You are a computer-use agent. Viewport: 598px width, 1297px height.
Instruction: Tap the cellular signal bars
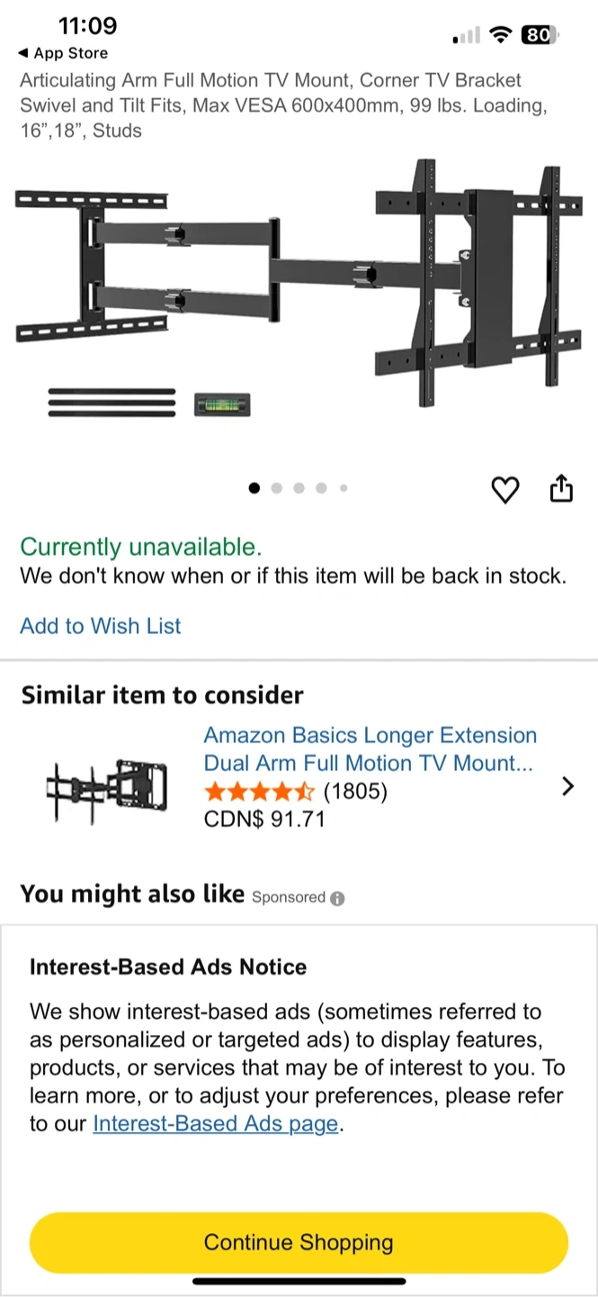(x=467, y=36)
